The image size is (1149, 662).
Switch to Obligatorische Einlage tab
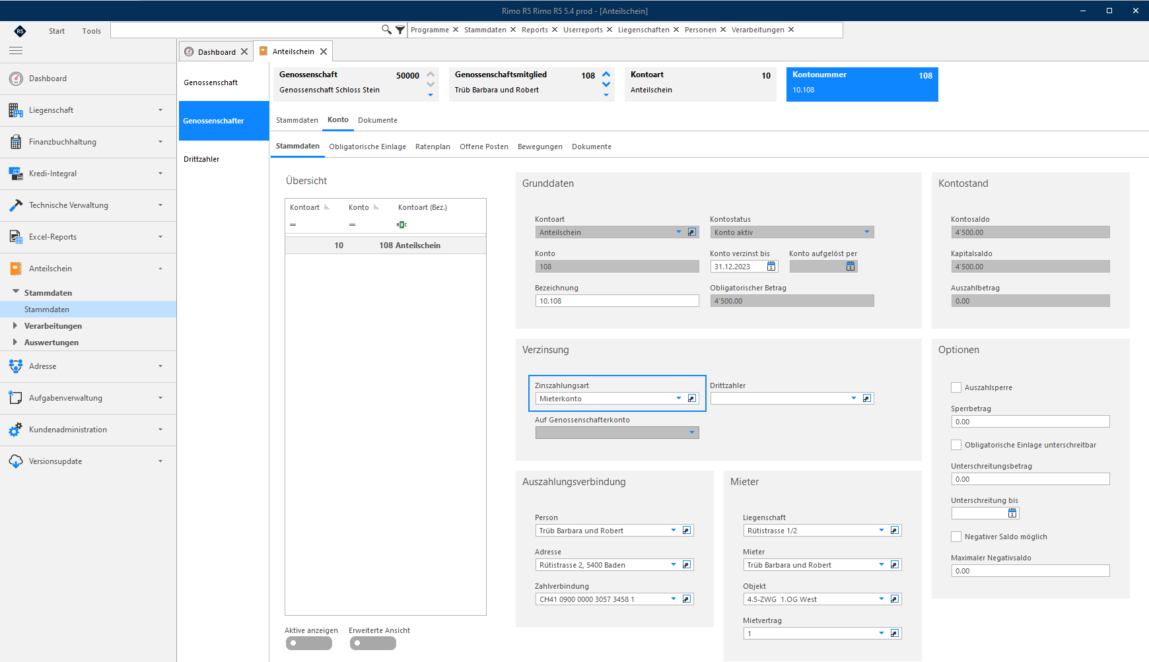point(367,147)
